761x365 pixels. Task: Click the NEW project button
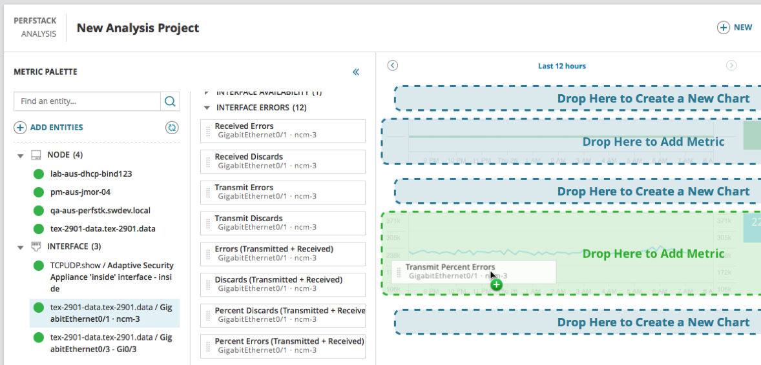(x=735, y=28)
